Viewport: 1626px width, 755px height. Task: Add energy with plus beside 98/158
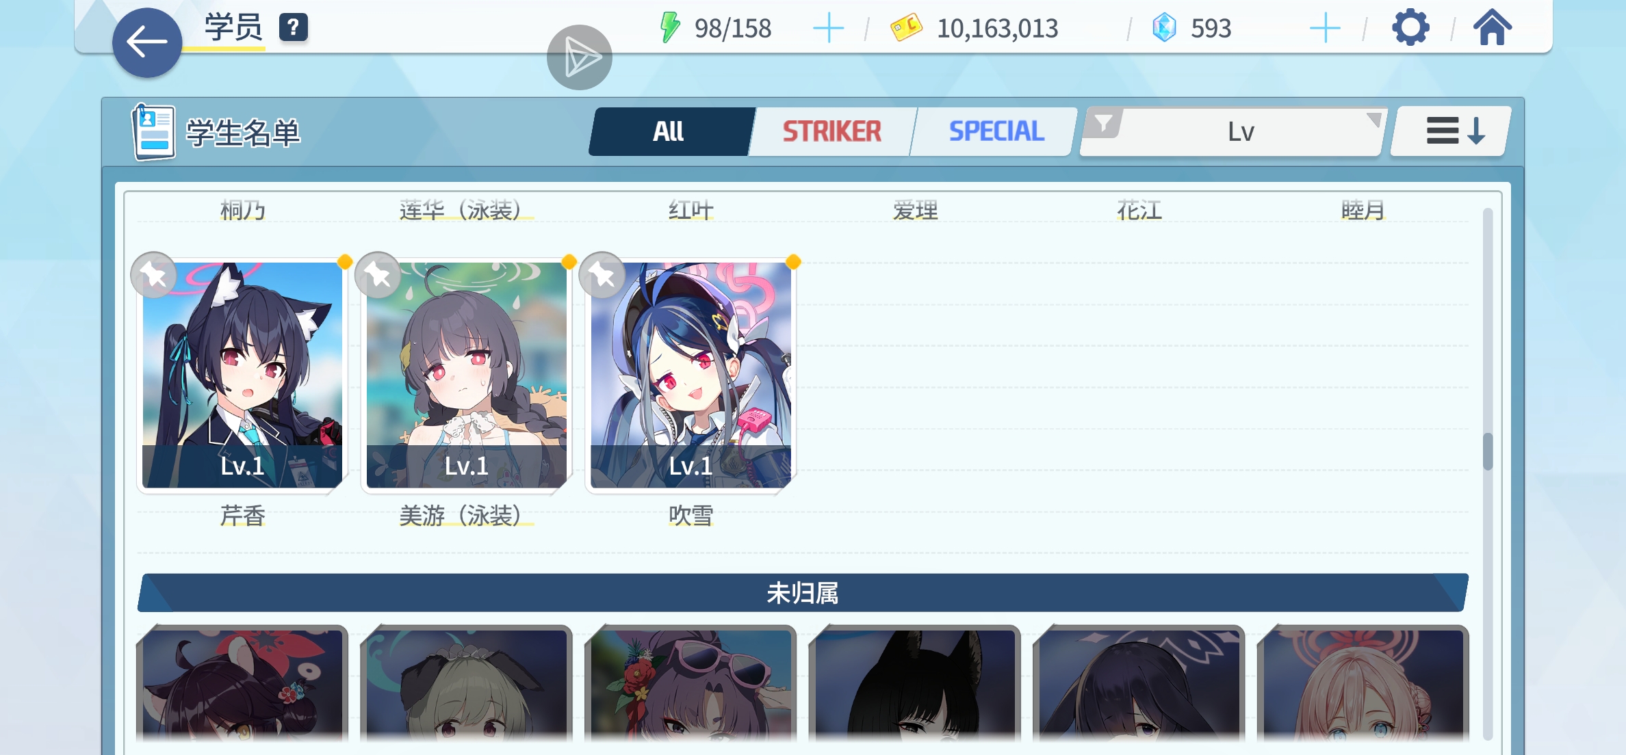click(x=829, y=28)
